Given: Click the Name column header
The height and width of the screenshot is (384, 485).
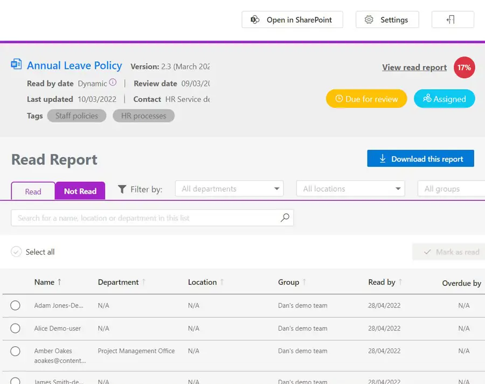Looking at the screenshot, I should (44, 282).
